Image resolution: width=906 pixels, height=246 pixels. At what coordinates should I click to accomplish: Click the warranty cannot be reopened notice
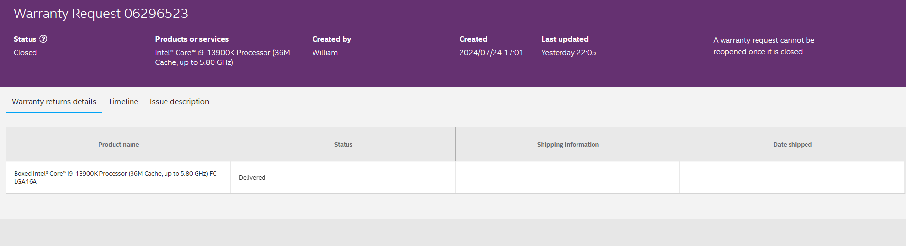coord(763,46)
